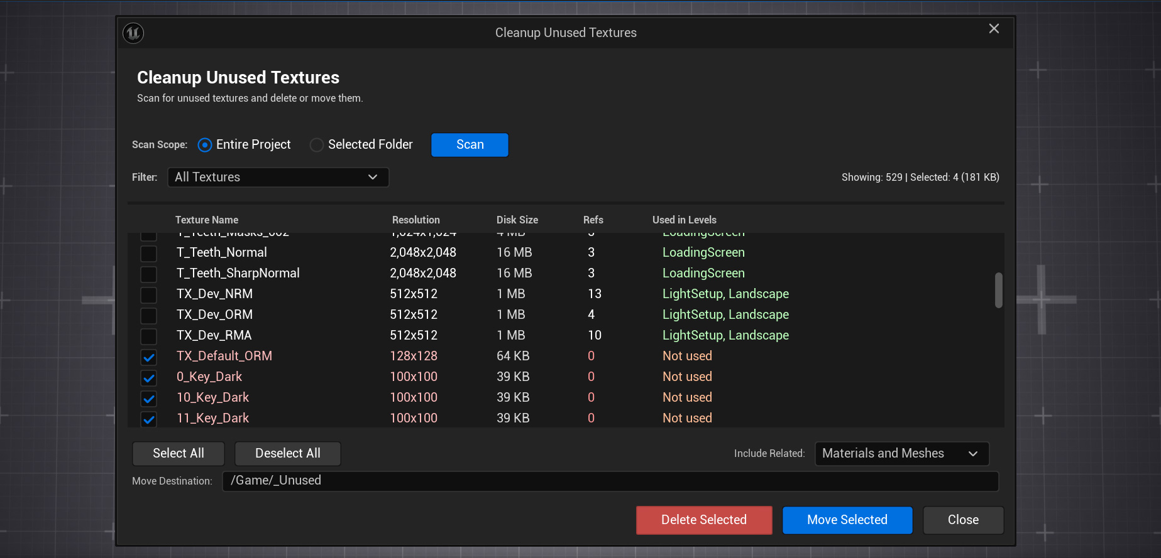This screenshot has height=558, width=1161.
Task: Click the Move Selected button
Action: [x=847, y=520]
